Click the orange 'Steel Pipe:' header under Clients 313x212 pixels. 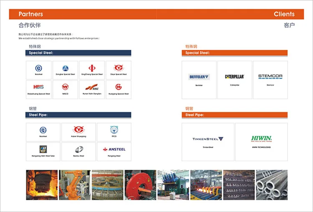235,115
